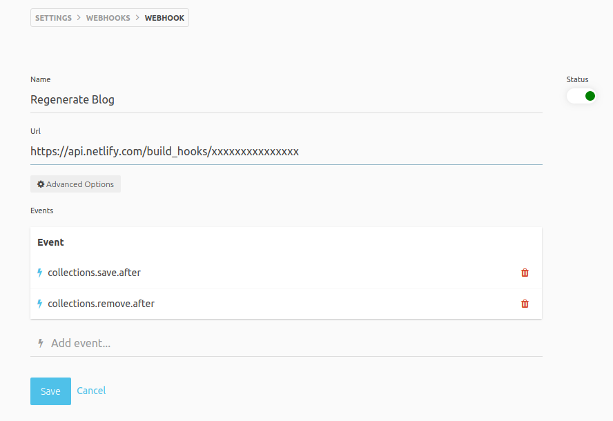Save the webhook
This screenshot has width=613, height=421.
coord(51,391)
